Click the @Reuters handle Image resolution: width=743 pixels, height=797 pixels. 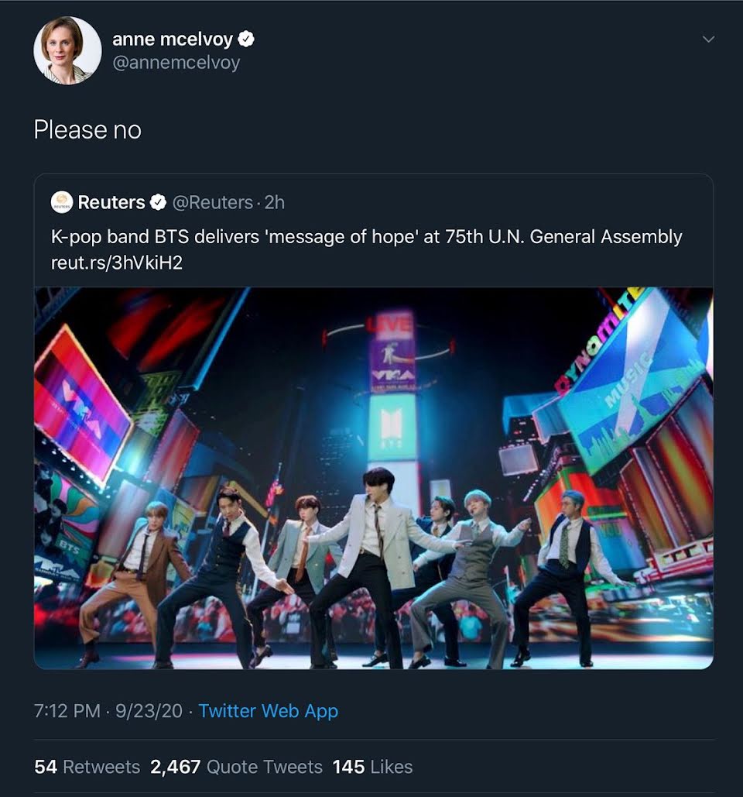pyautogui.click(x=211, y=202)
